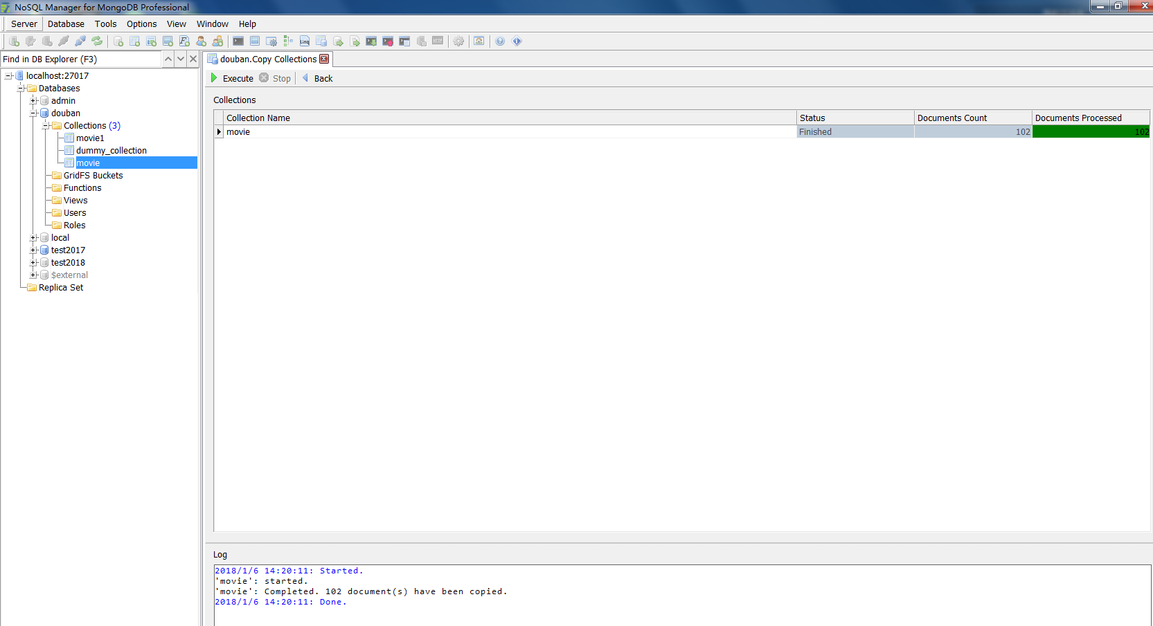Expand the movie collection row arrow
This screenshot has width=1153, height=626.
tap(219, 131)
